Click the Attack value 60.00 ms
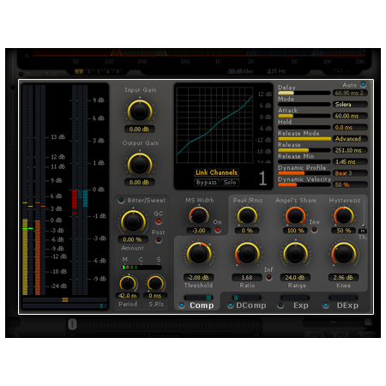Viewport: 386px width, 386px height. (350, 116)
